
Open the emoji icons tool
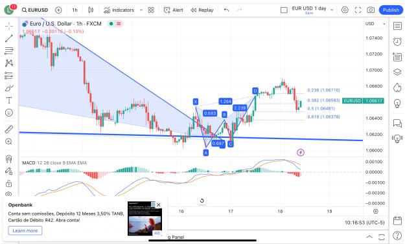coord(9,113)
